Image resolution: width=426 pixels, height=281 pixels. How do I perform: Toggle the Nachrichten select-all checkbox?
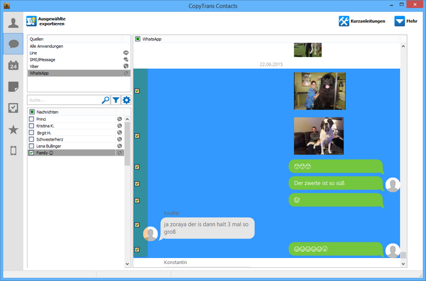[31, 112]
